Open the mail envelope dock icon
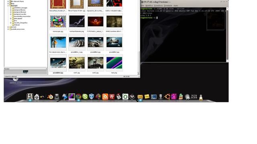 coord(140,97)
